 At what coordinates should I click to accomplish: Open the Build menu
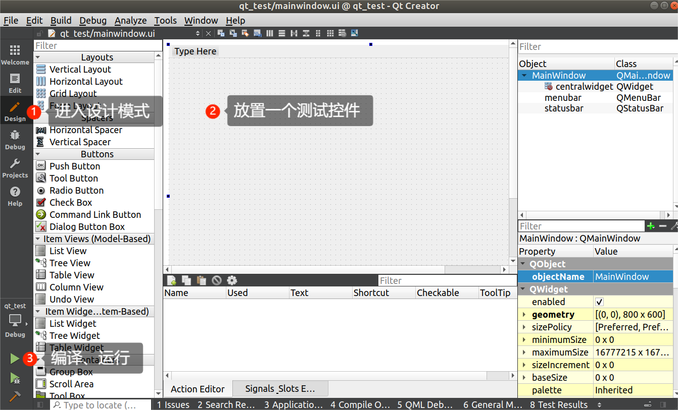(61, 21)
